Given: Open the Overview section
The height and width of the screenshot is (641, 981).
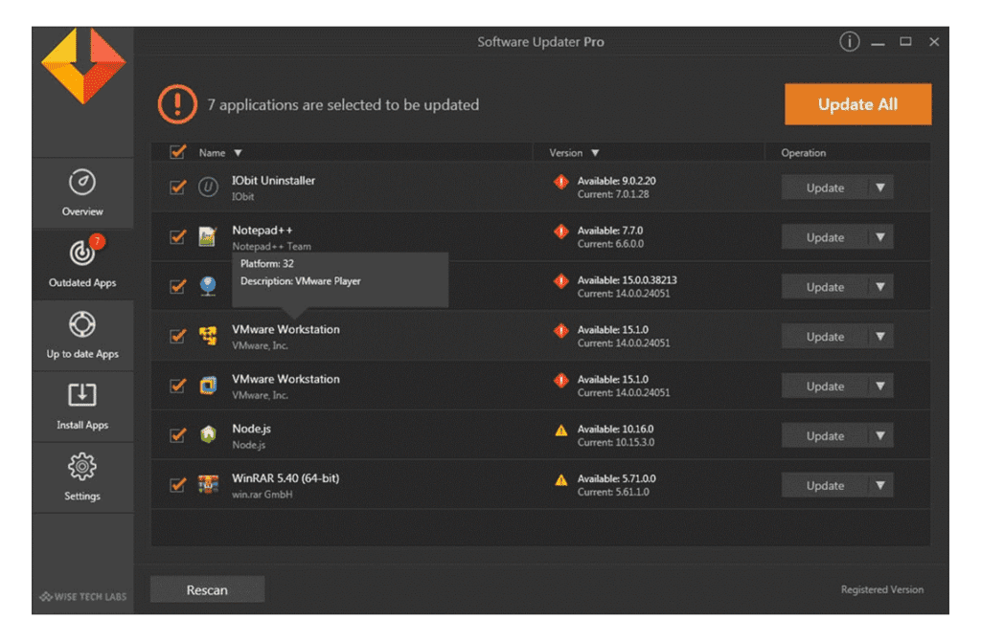Looking at the screenshot, I should pyautogui.click(x=82, y=193).
